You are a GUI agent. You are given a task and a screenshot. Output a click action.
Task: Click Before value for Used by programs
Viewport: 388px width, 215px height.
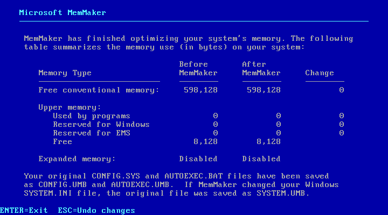[x=216, y=116]
